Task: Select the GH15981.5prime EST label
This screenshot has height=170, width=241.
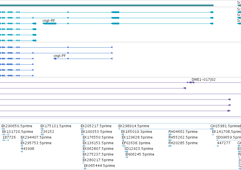Action: pos(225,126)
